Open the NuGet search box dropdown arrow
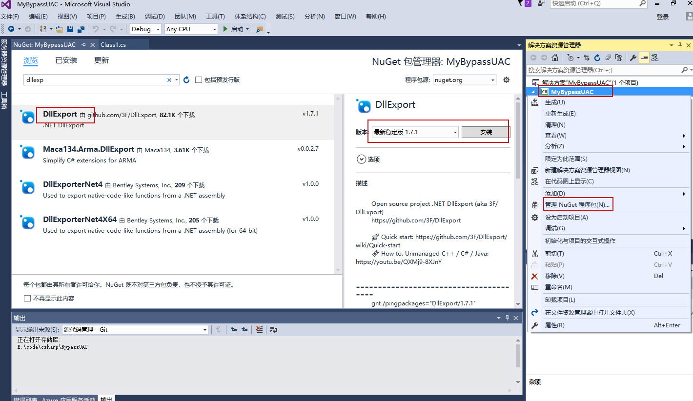Screen dimensions: 693x401 pyautogui.click(x=177, y=80)
